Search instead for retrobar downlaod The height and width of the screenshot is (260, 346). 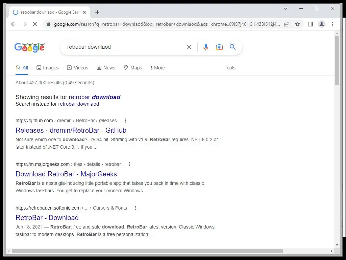pyautogui.click(x=78, y=104)
